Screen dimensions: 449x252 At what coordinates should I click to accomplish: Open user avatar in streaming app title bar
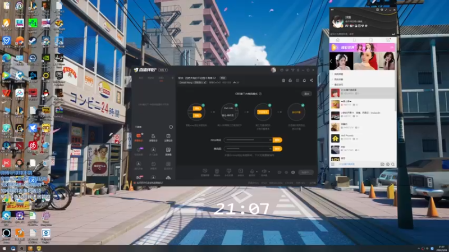273,70
